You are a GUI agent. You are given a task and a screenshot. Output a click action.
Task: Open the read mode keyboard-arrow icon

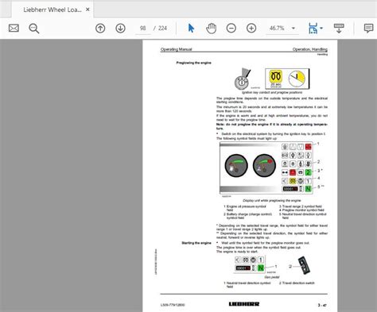339,28
